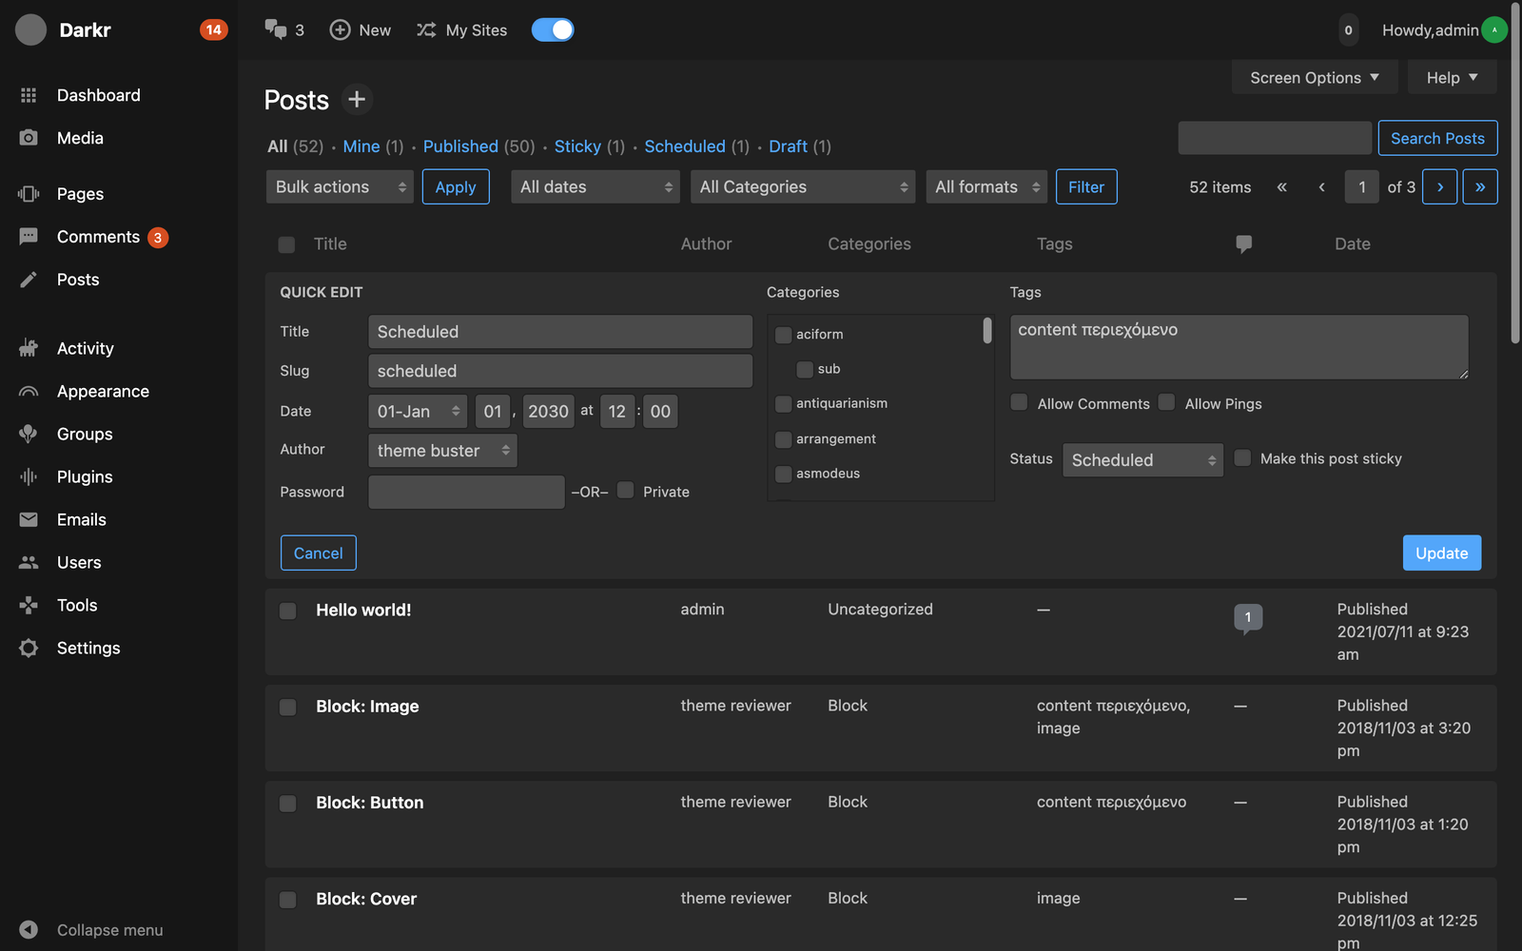Click the Plugins icon in sidebar

pos(29,476)
